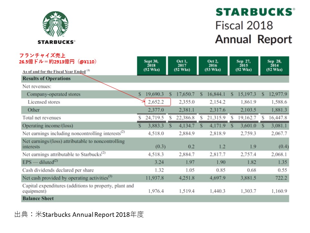Click the "Other" row label

click(x=34, y=110)
